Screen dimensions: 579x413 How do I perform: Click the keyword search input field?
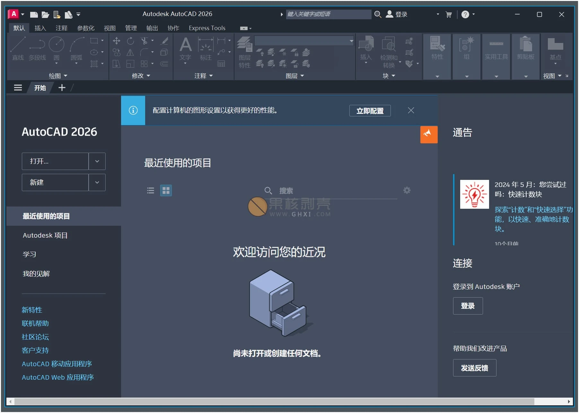click(328, 14)
